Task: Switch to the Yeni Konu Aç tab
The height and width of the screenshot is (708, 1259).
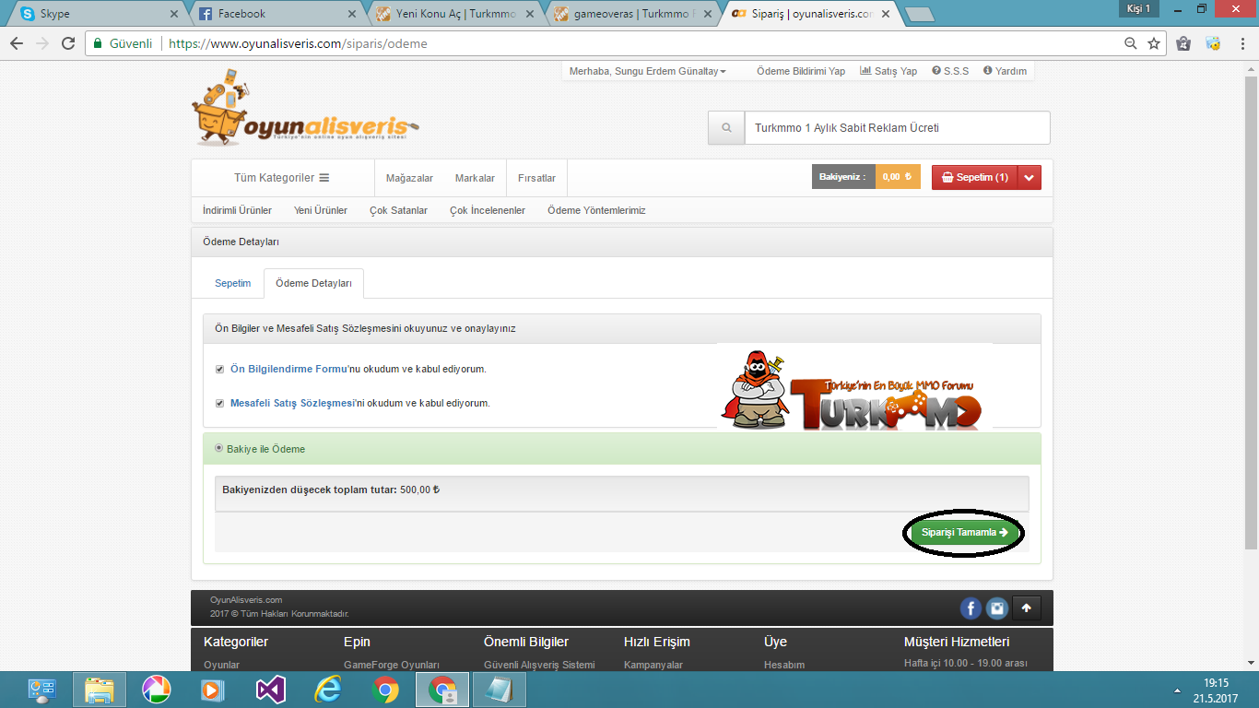Action: pos(453,14)
